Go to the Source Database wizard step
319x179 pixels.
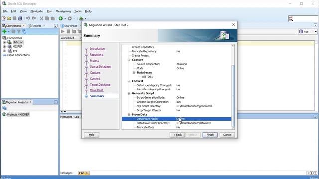[x=100, y=67]
